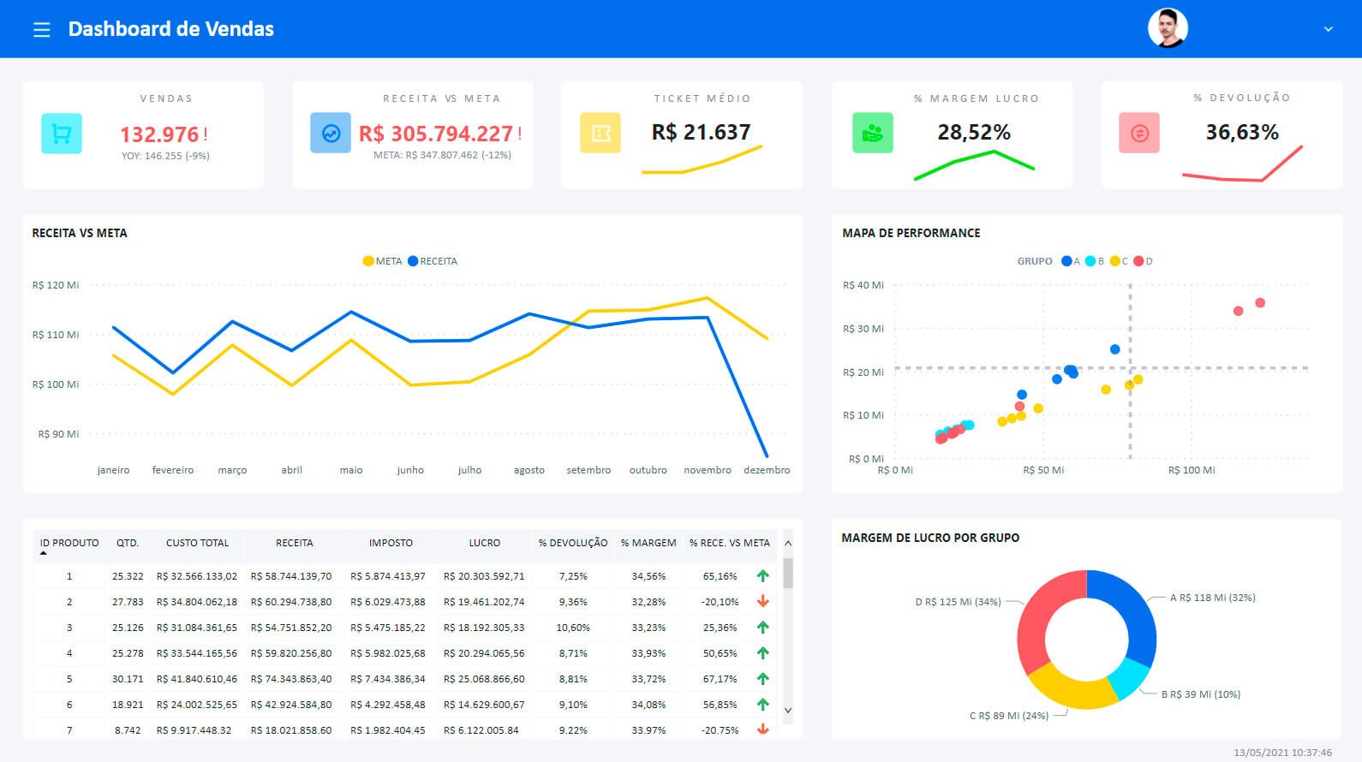
Task: Click the user profile avatar
Action: click(1168, 28)
